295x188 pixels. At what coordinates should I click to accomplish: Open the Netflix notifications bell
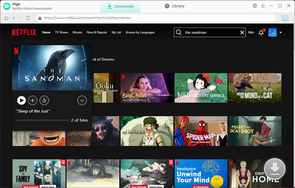click(x=261, y=32)
